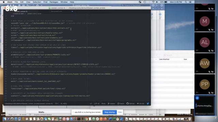
Task: Click muted microphone icon on M tile
Action: point(209,29)
